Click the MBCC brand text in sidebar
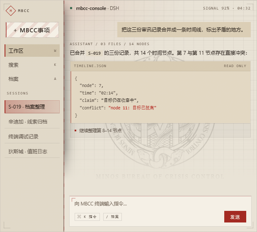This screenshot has width=257, height=232. [24, 11]
